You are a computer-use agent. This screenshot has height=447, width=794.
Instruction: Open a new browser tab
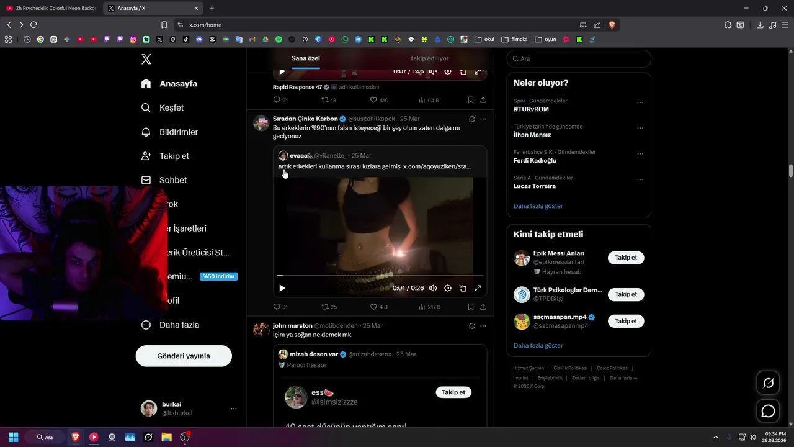pos(212,8)
